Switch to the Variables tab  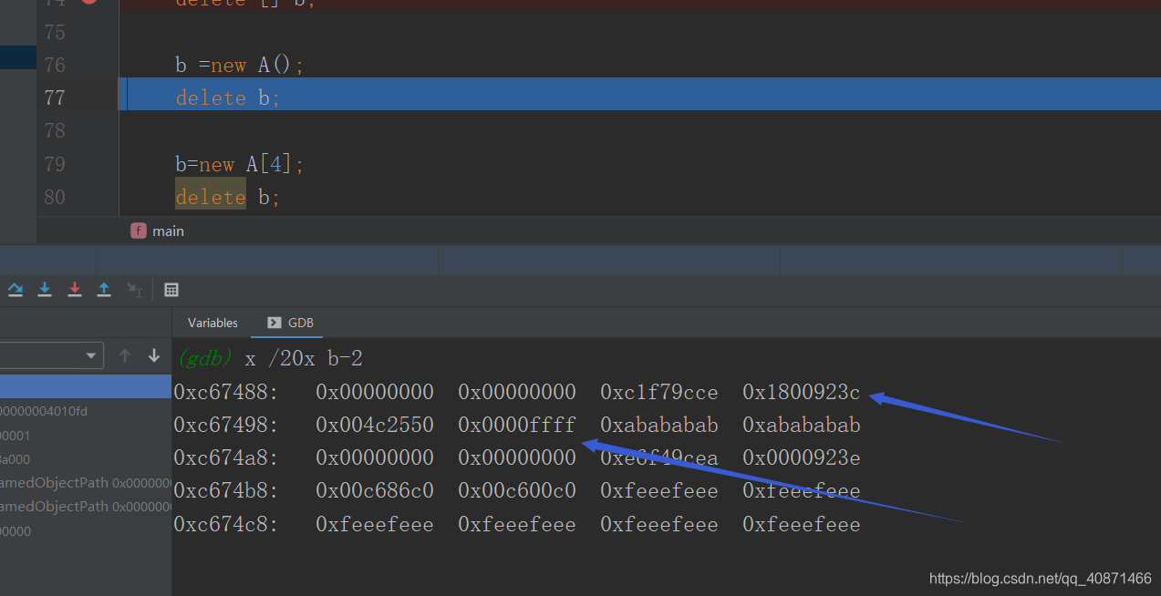[213, 323]
